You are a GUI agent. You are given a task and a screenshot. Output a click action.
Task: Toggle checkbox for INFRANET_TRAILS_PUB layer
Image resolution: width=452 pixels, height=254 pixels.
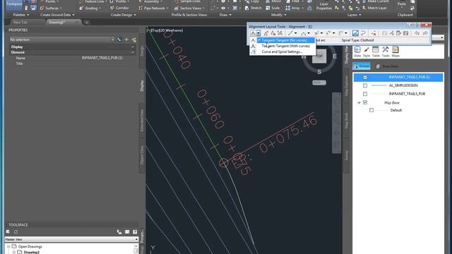(365, 94)
